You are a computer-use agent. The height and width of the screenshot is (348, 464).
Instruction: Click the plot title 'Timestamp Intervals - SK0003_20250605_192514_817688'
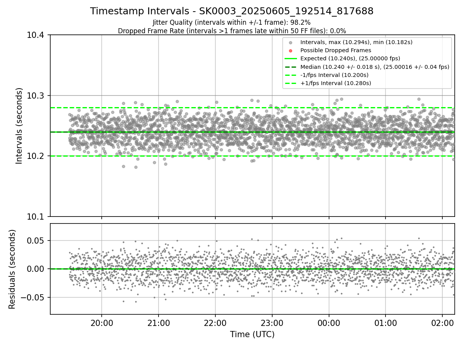click(232, 11)
